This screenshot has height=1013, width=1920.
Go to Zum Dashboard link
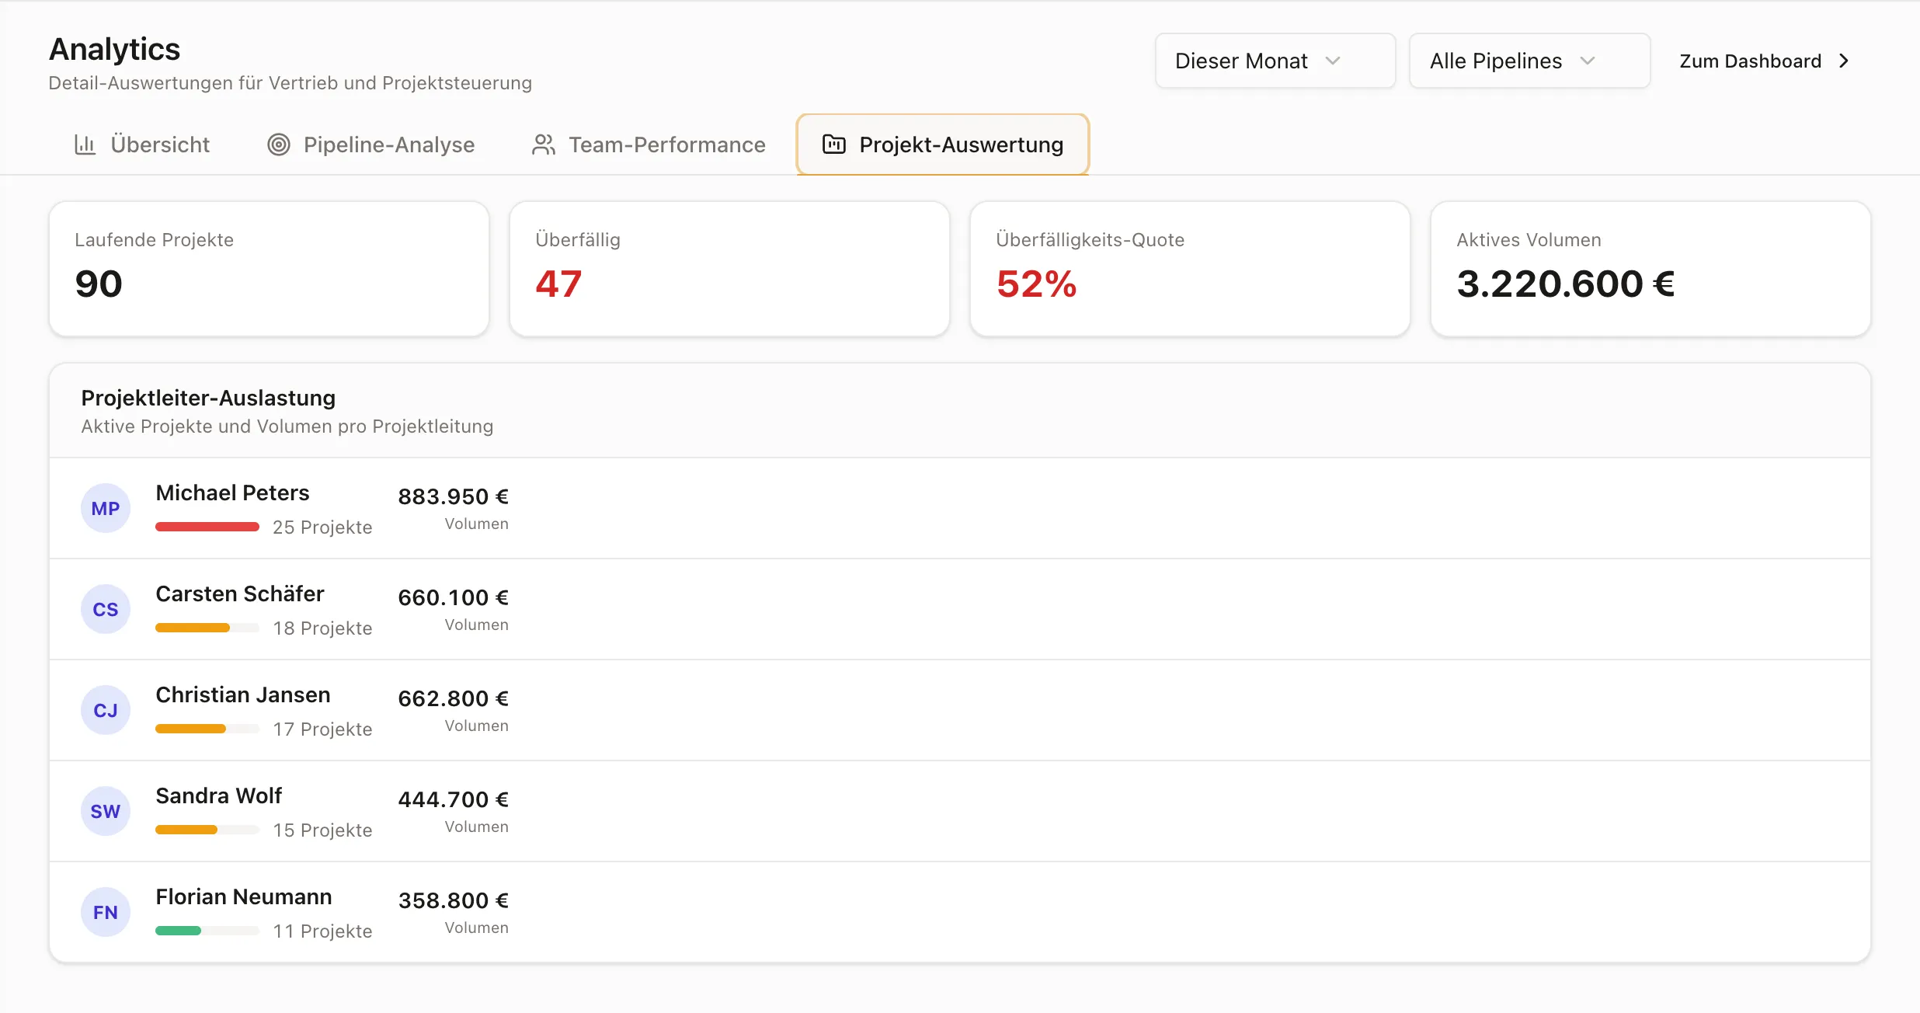click(x=1765, y=61)
